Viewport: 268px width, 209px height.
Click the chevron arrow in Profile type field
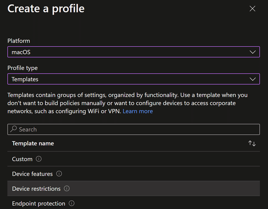[253, 79]
